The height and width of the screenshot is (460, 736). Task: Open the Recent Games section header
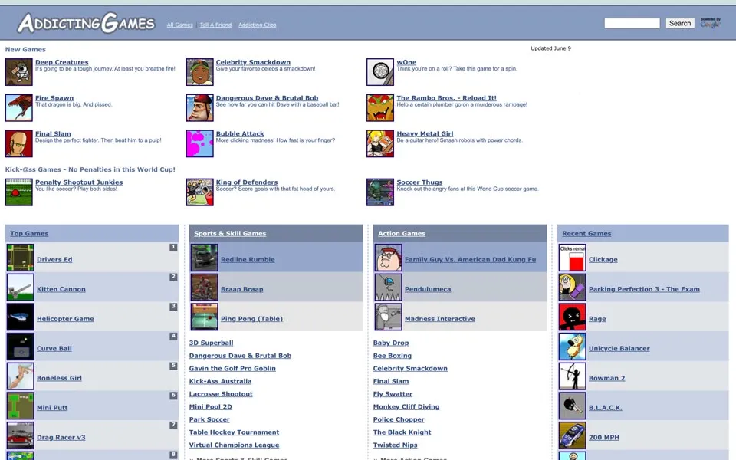point(586,233)
